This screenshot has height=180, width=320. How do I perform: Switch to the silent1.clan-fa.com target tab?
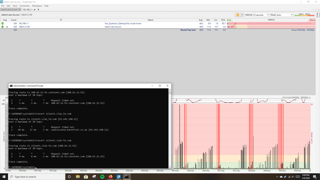11,10
